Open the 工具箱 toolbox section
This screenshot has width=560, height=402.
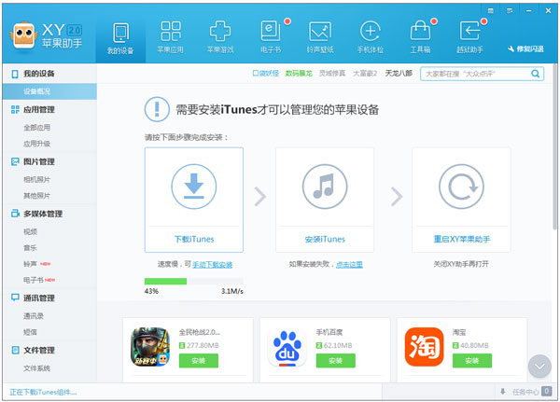(420, 37)
